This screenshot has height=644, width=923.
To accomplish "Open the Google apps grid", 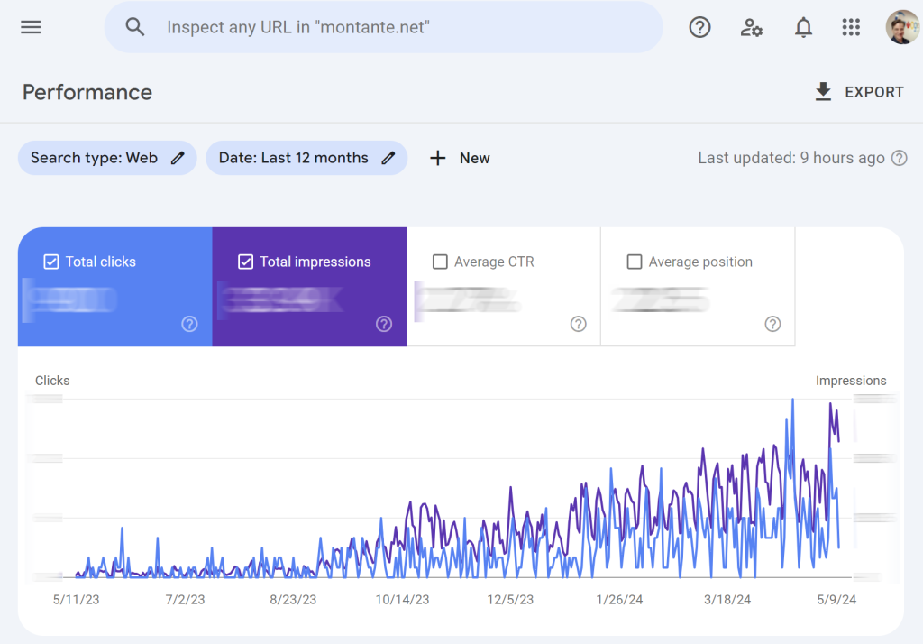I will click(851, 27).
